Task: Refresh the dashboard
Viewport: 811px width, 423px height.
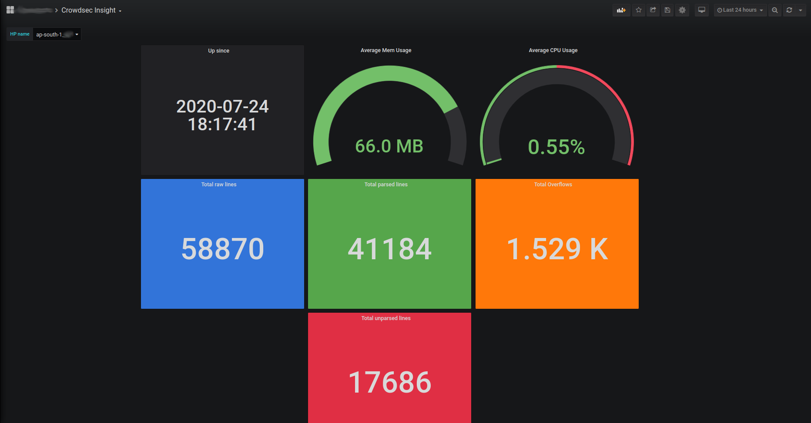Action: tap(789, 10)
